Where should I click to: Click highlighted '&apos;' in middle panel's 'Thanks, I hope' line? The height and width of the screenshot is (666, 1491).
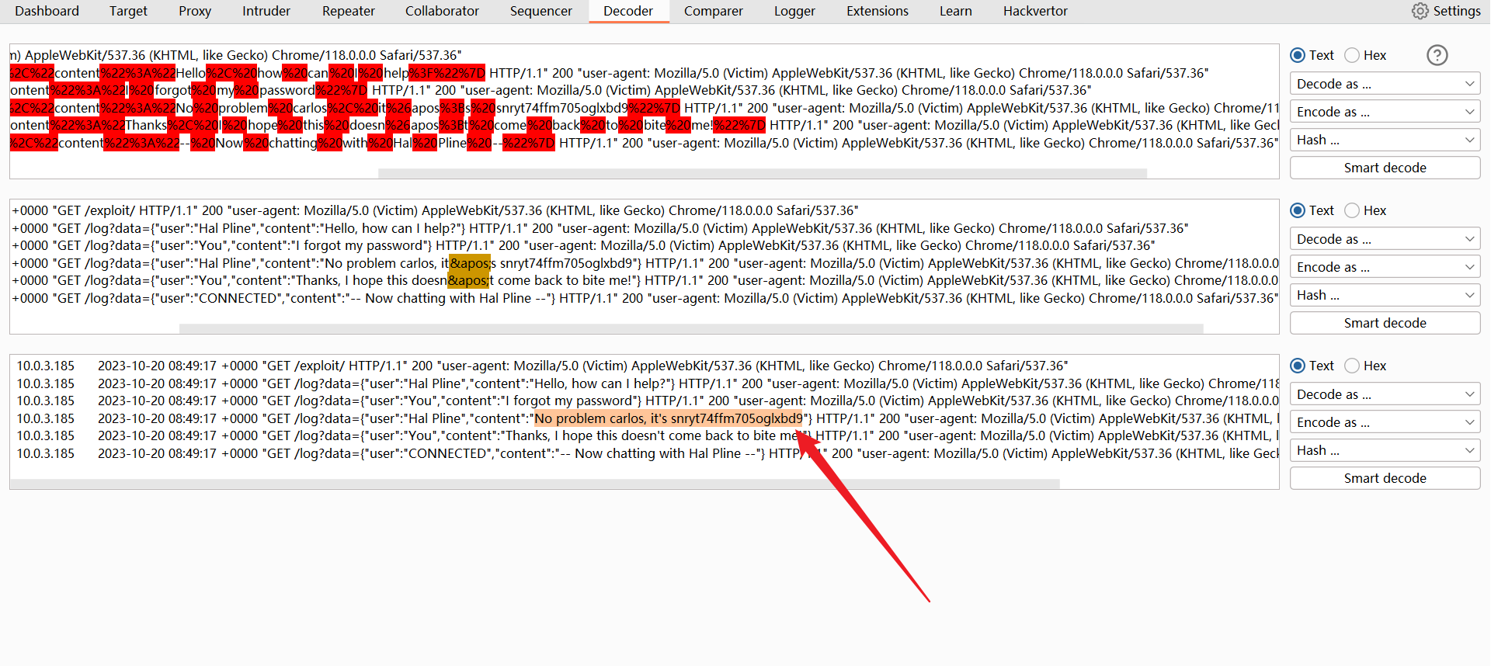468,280
